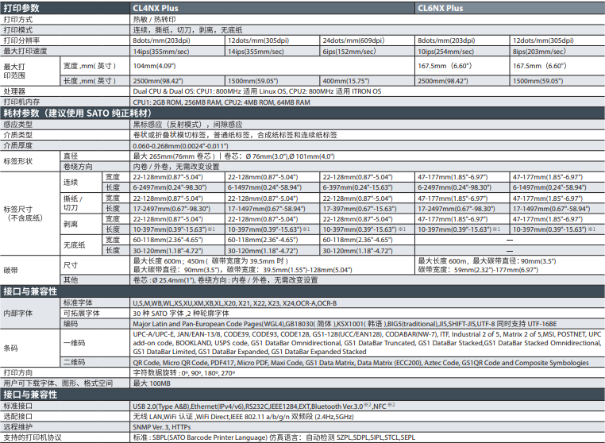Click the "处理器" row label

[14, 91]
